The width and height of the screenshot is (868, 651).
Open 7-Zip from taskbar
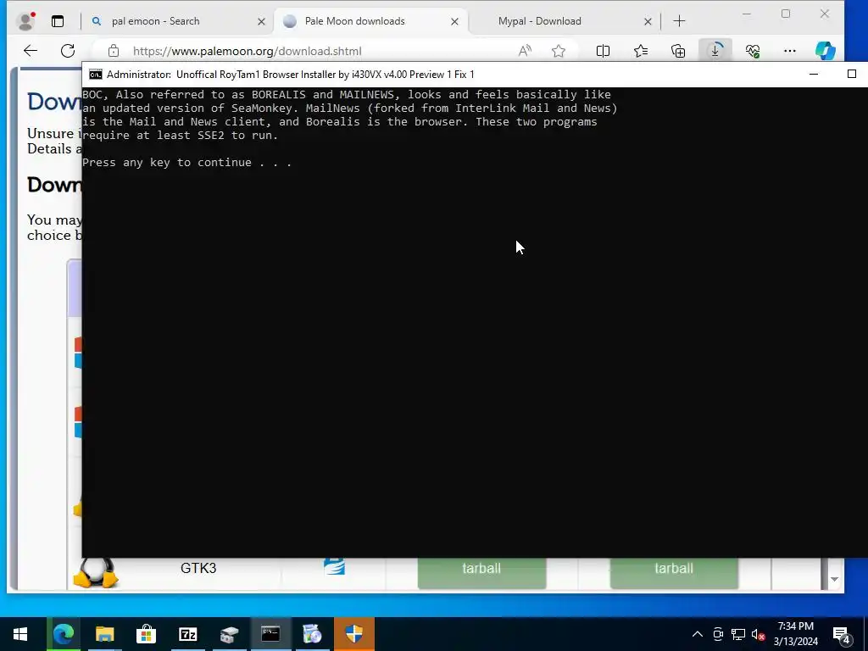187,634
